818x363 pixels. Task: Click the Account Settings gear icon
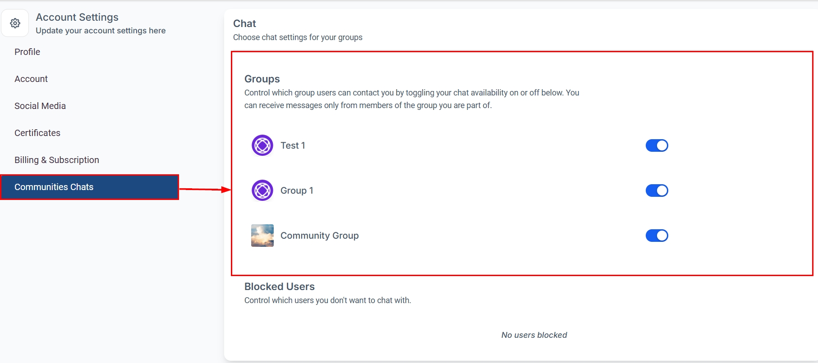pos(15,23)
